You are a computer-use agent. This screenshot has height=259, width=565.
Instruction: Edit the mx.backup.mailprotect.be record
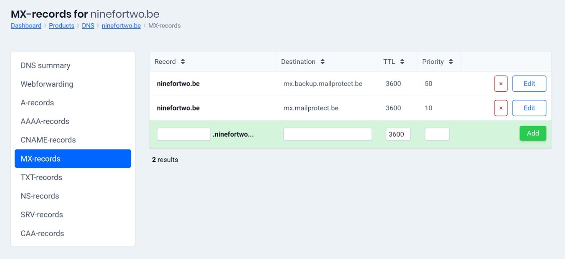(529, 83)
